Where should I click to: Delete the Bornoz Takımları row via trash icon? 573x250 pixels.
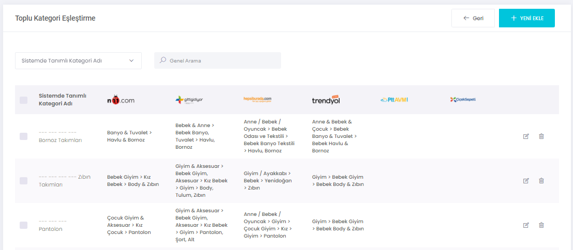[541, 136]
